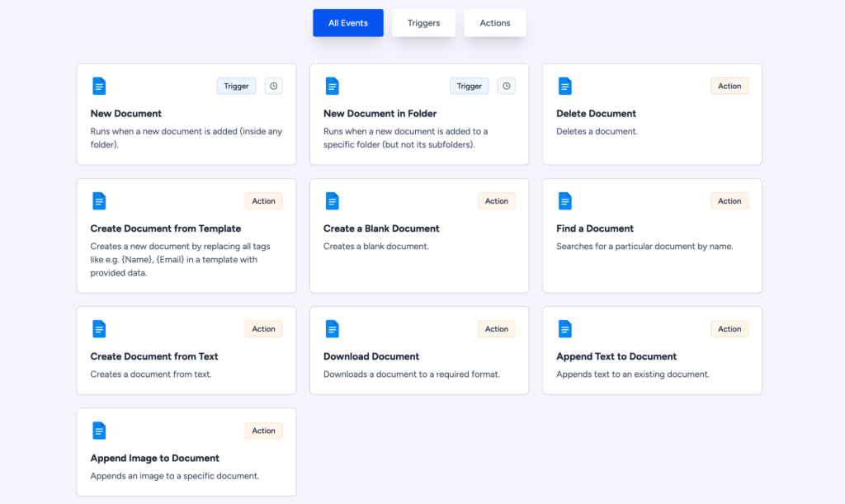Select the All Events tab
Viewport: 845px width, 504px height.
pyautogui.click(x=347, y=22)
